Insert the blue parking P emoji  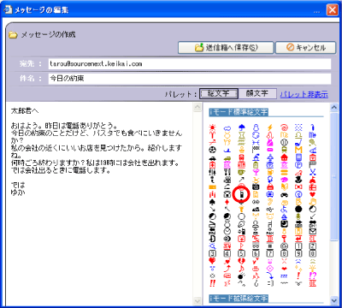pos(298,165)
